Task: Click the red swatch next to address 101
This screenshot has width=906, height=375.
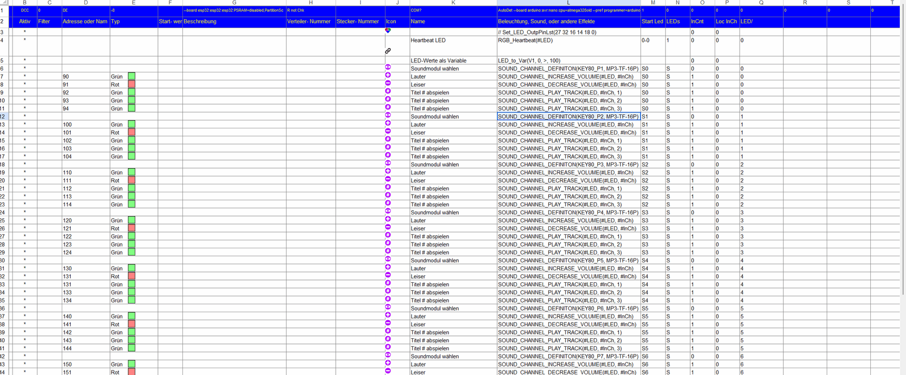Action: pos(131,132)
